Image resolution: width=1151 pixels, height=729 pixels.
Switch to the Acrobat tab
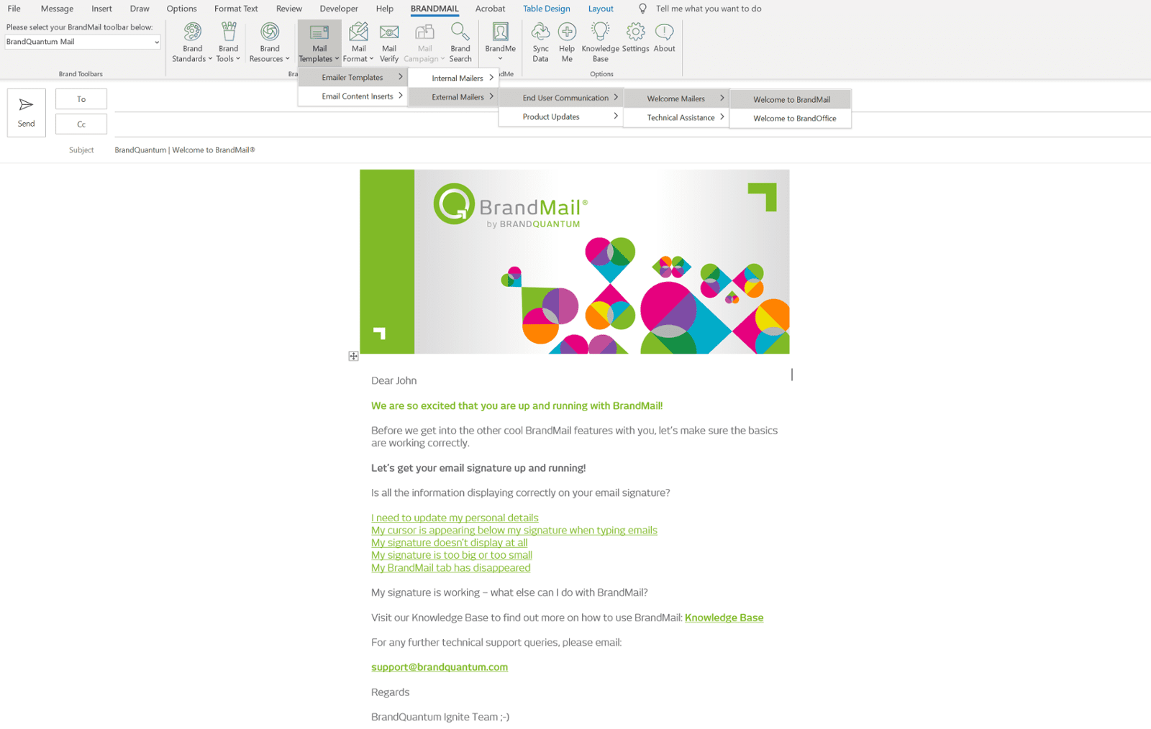point(490,9)
